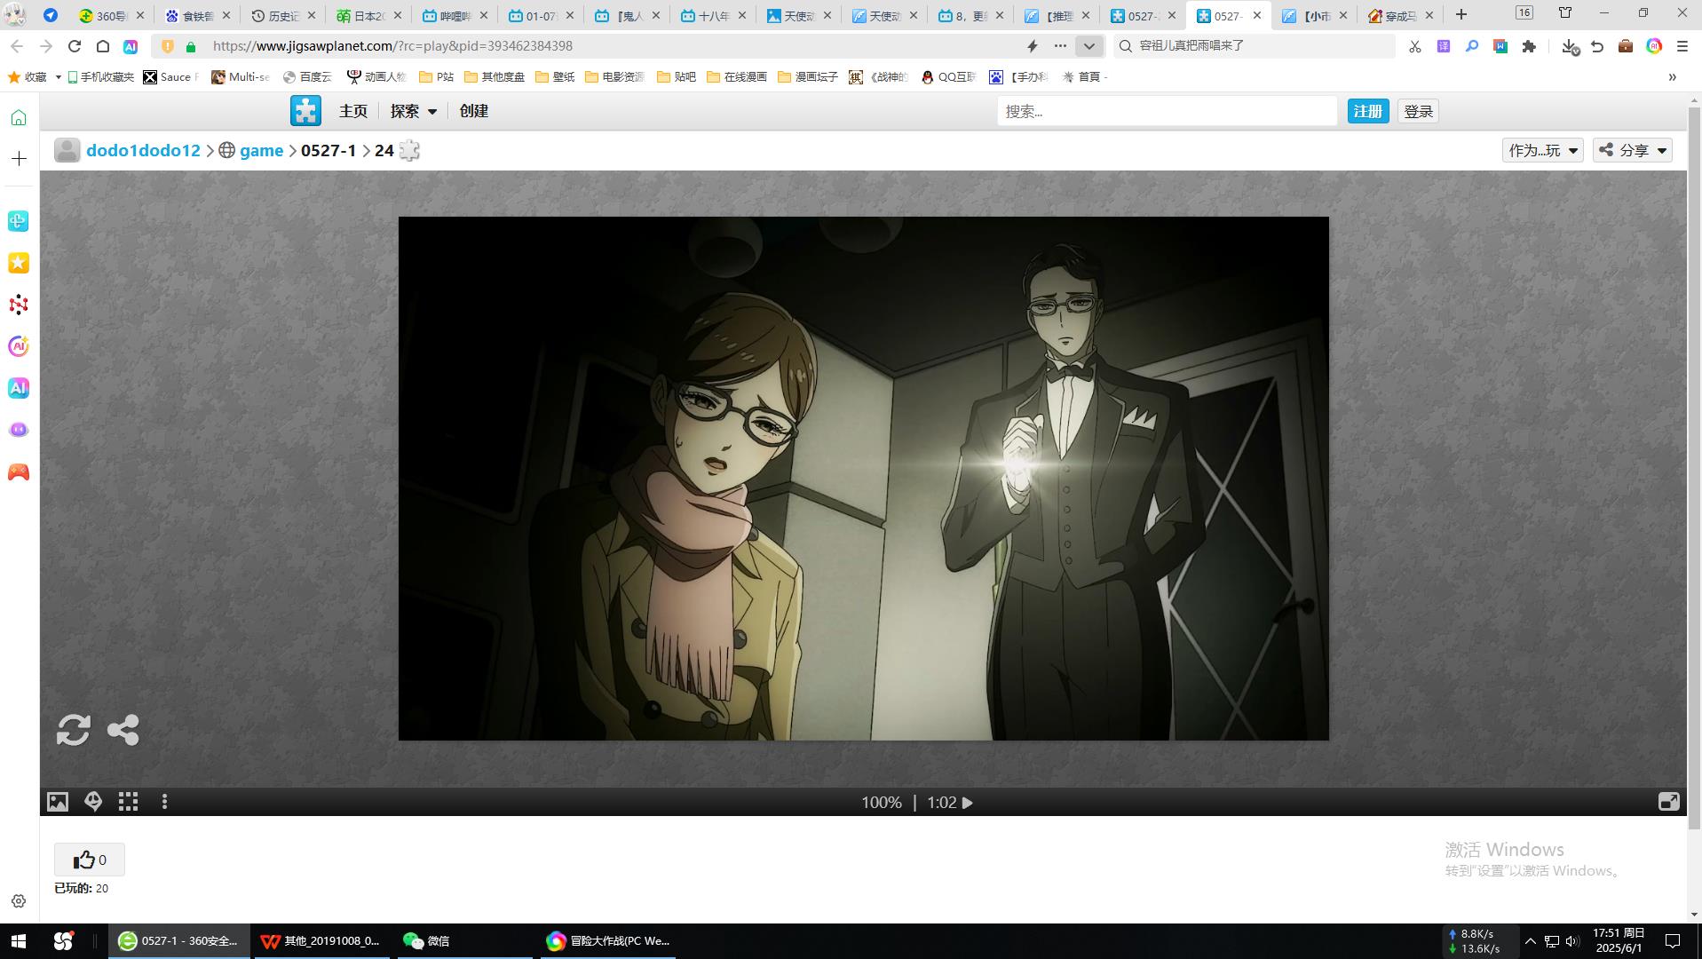Viewport: 1702px width, 959px height.
Task: Click the sidebar home icon
Action: (19, 118)
